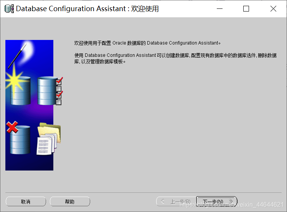Minimize the Database Configuration Assistant window
The image size is (287, 212).
point(219,8)
